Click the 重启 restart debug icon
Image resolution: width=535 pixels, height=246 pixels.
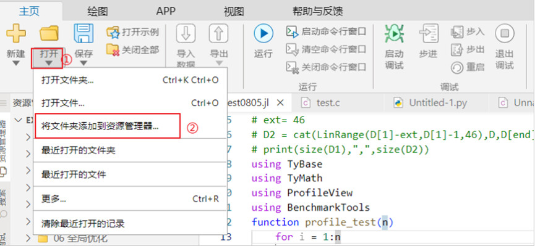[x=456, y=67]
